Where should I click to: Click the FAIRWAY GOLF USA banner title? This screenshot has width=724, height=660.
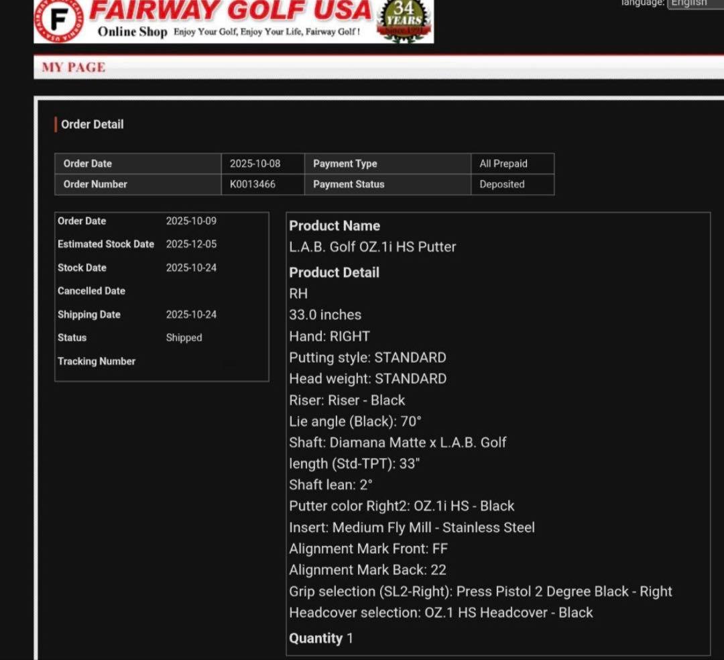(x=230, y=11)
